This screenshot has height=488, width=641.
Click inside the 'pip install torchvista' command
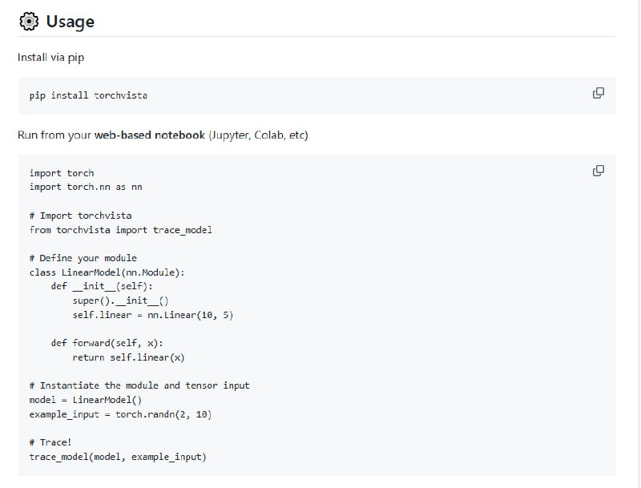(x=88, y=95)
